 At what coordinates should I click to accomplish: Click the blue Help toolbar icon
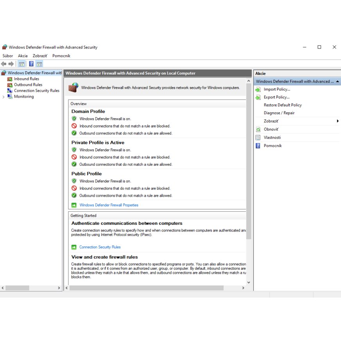coord(31,64)
